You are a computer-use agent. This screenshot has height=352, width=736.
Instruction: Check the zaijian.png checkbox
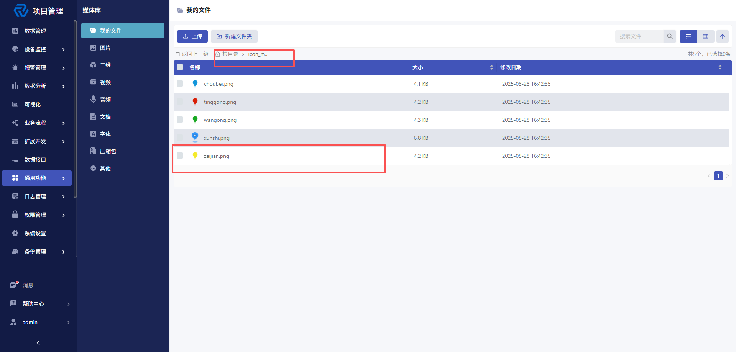180,156
